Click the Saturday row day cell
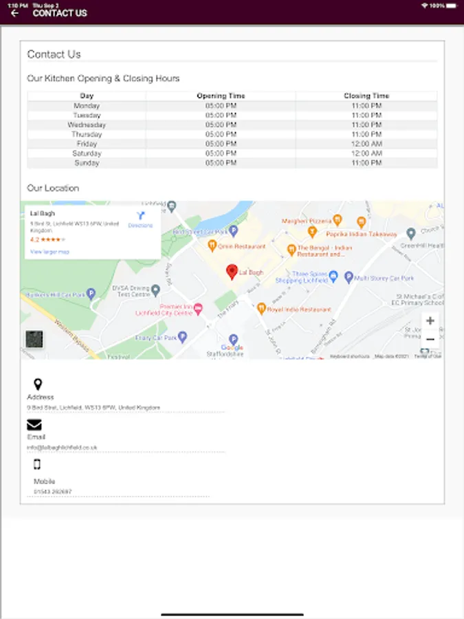 (87, 153)
